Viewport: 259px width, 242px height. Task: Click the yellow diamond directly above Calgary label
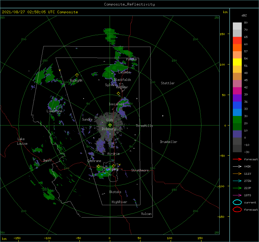[114, 166]
